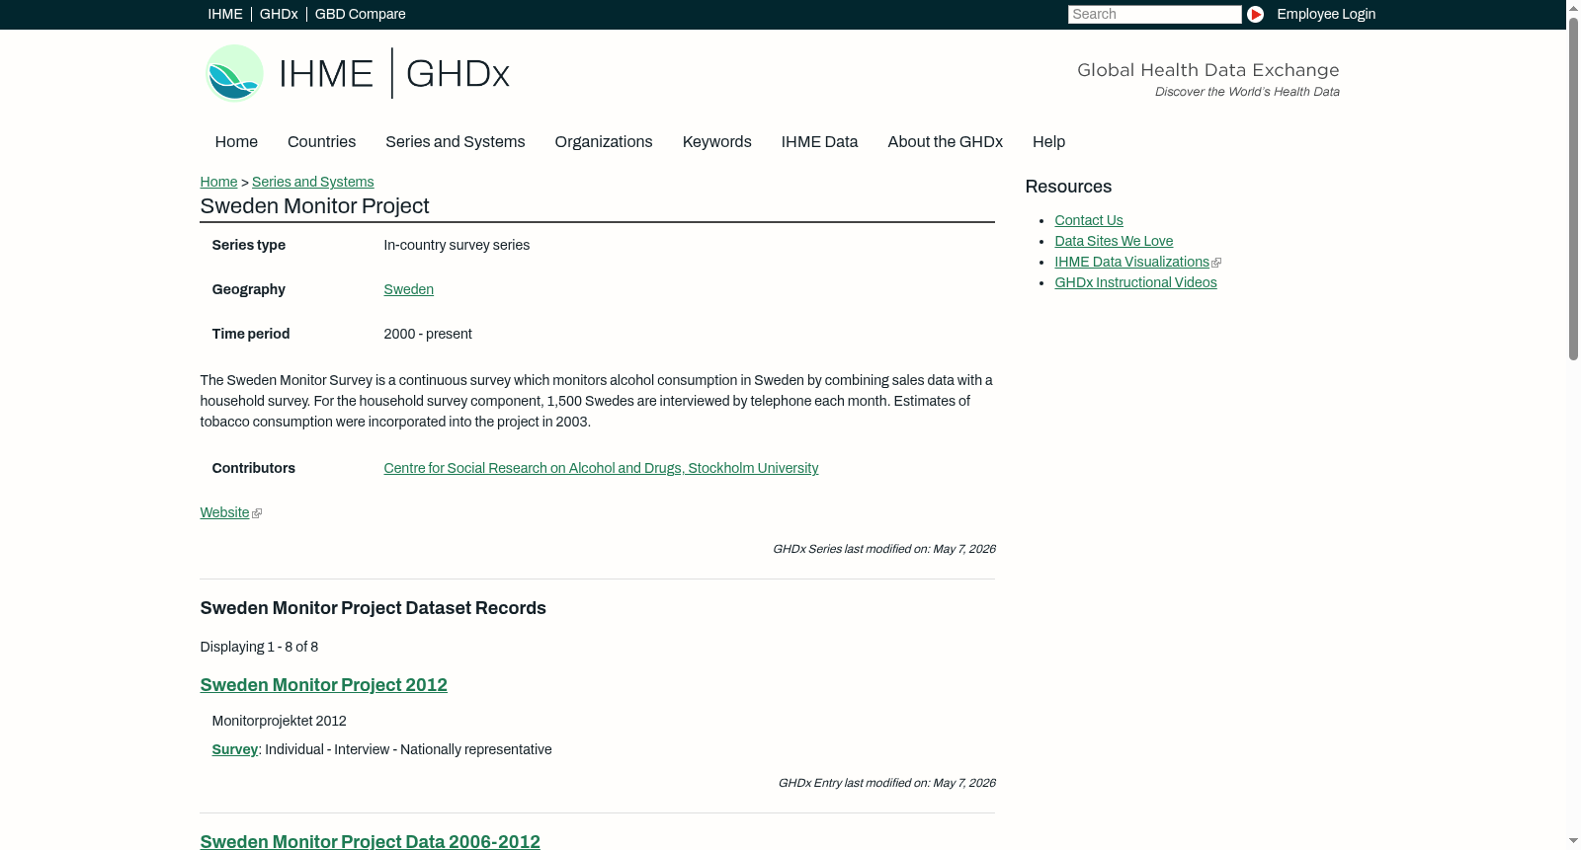Click 'Monitorprojektet 2012' text
The width and height of the screenshot is (1581, 850).
click(x=279, y=722)
